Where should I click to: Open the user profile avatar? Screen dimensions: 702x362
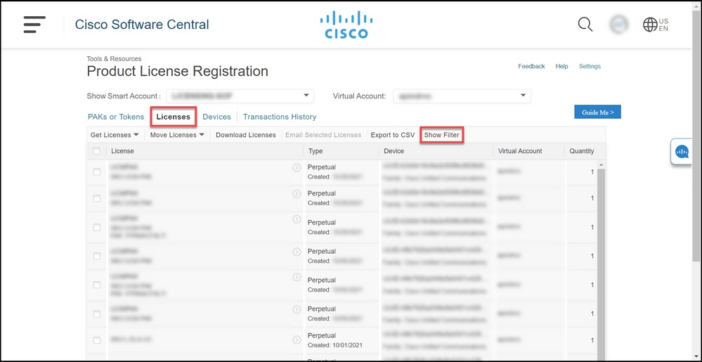click(x=618, y=25)
